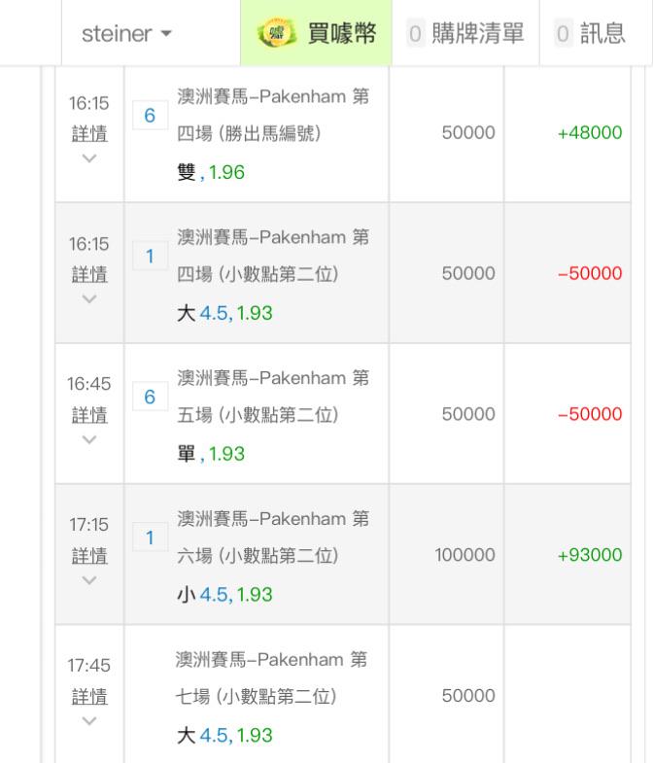Click result number 1 badge in 第四場 row
This screenshot has width=653, height=763.
150,256
